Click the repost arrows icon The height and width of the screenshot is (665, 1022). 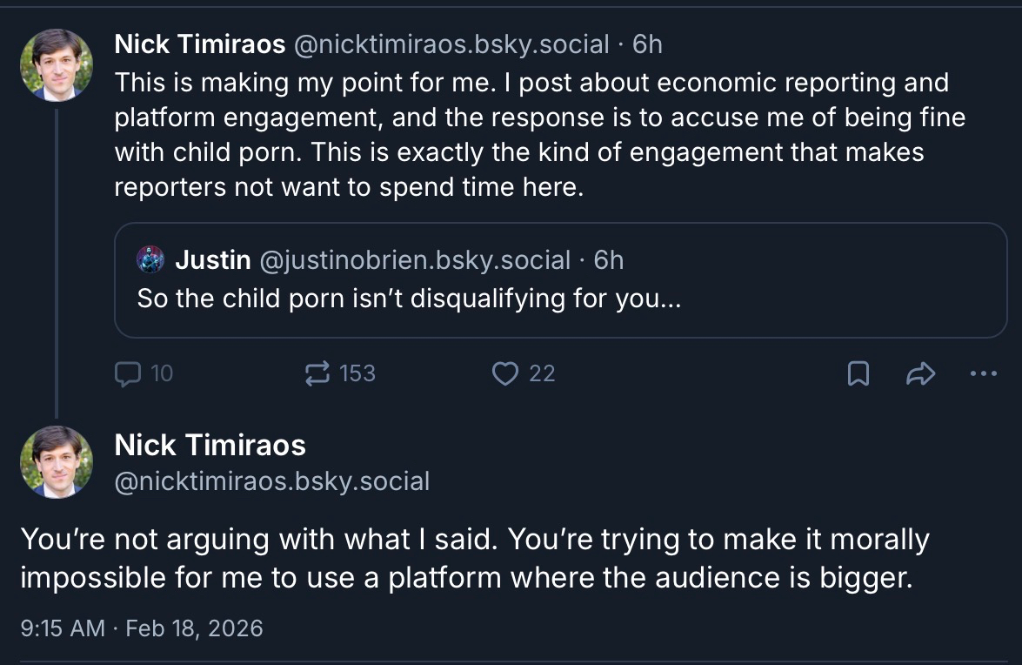(317, 373)
